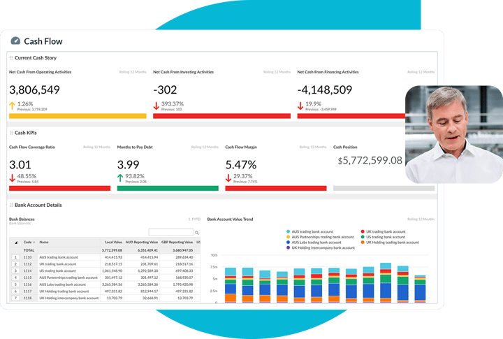Toggle AUS Labs trading bank account legend
The width and height of the screenshot is (503, 339).
click(314, 243)
